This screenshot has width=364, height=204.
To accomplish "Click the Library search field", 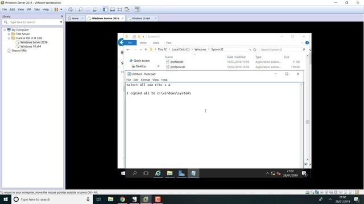I will pos(34,22).
